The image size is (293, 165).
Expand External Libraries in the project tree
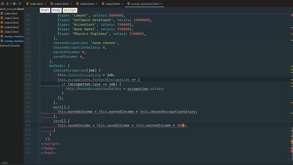10,46
